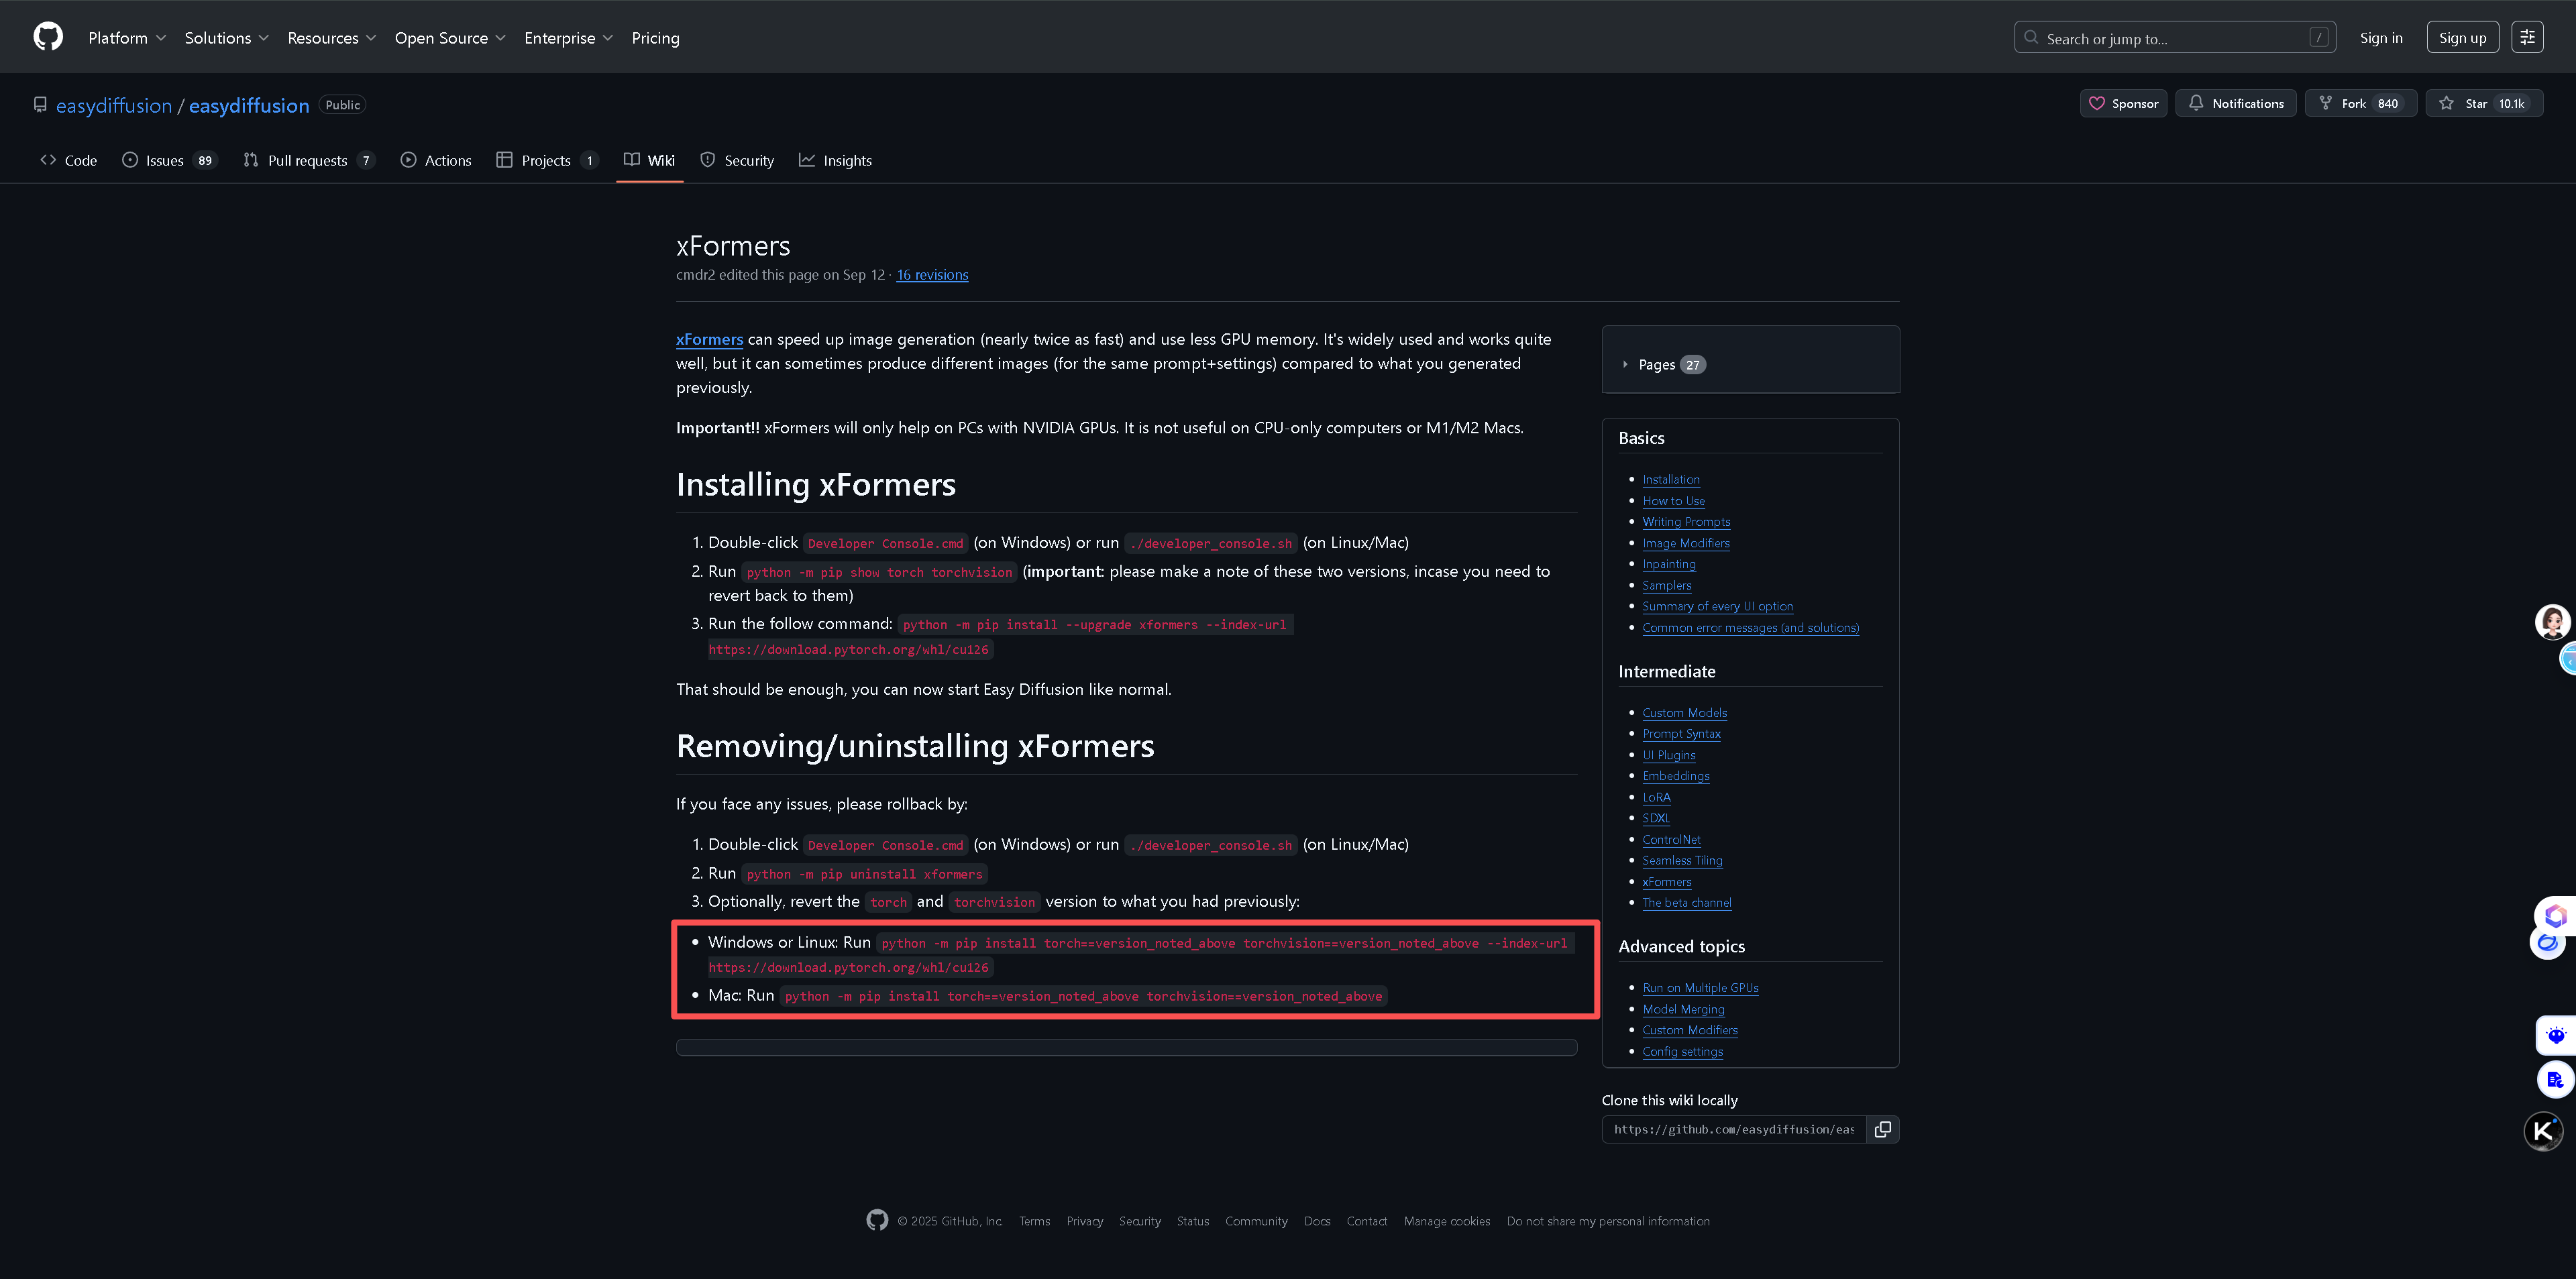Star the easydiffusion repository
This screenshot has height=1279, width=2576.
2483,103
